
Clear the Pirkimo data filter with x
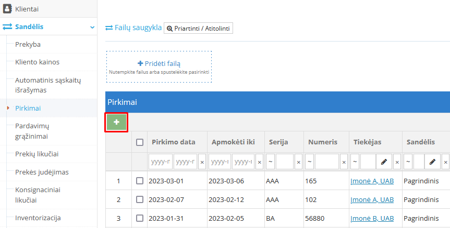(202, 162)
